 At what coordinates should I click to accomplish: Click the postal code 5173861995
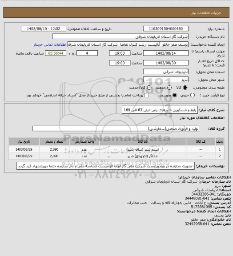point(201,207)
